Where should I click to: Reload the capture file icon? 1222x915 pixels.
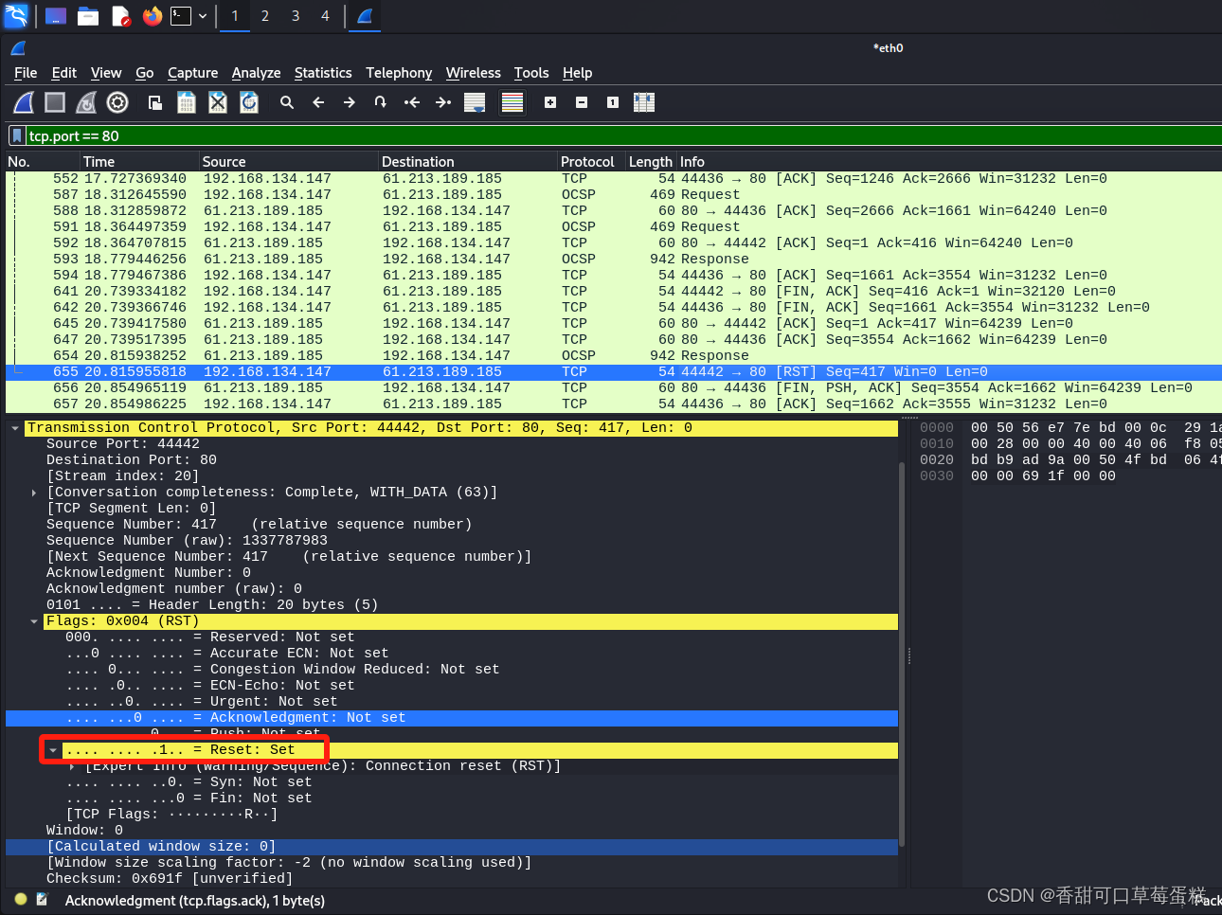point(248,102)
